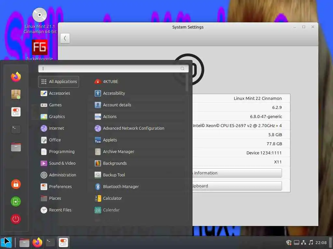Click the 22:08 clock in the panel

321,243
